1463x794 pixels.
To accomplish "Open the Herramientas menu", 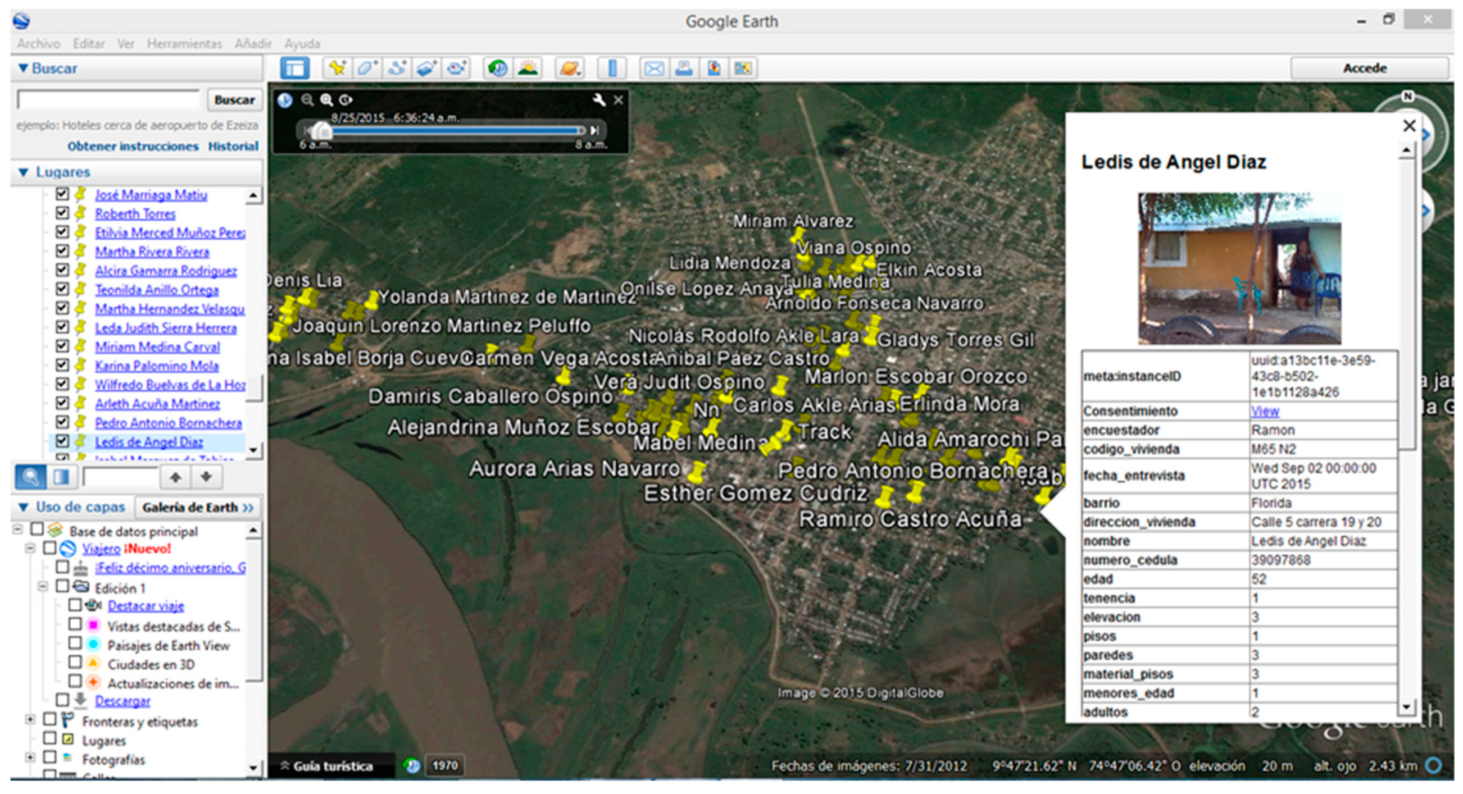I will pyautogui.click(x=184, y=44).
